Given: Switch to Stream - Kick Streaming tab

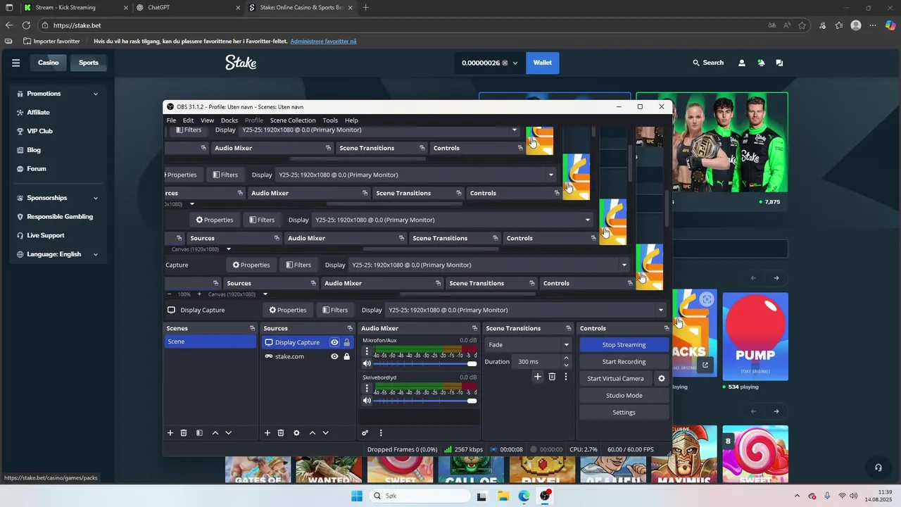Looking at the screenshot, I should coord(74,7).
